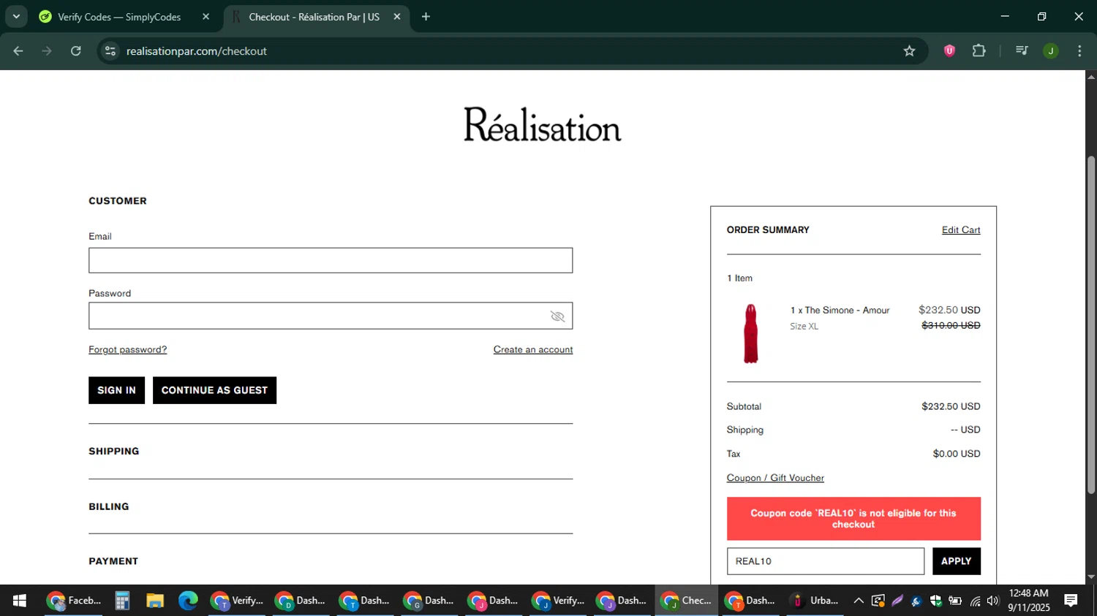Go forward in browser history

pos(47,51)
